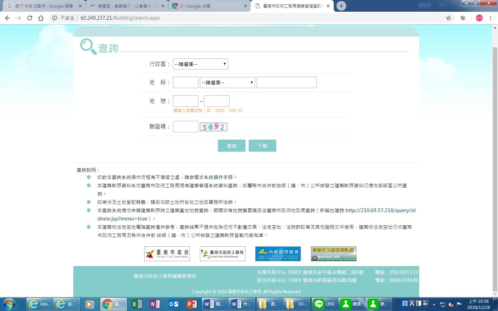The image size is (498, 311).
Task: Open Excel from the taskbar
Action: [137, 304]
